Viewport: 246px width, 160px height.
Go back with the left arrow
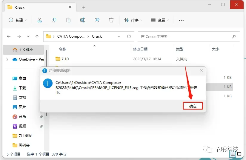click(x=9, y=36)
